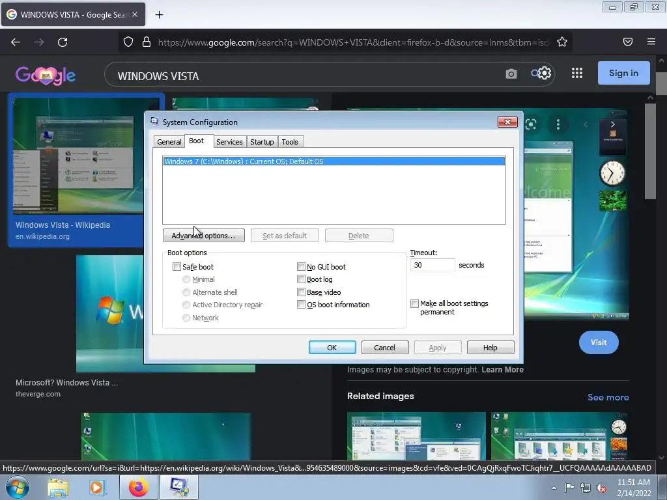The width and height of the screenshot is (667, 500).
Task: Open the Services tab
Action: coord(229,142)
